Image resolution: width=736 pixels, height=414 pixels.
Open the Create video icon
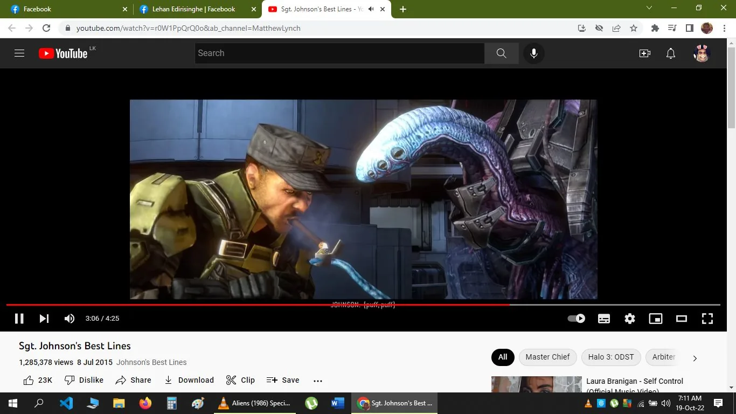(644, 53)
